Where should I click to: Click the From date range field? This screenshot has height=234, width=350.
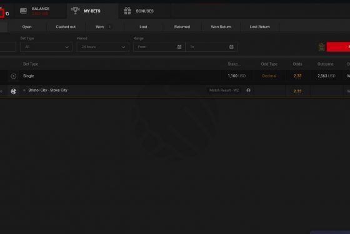[159, 47]
